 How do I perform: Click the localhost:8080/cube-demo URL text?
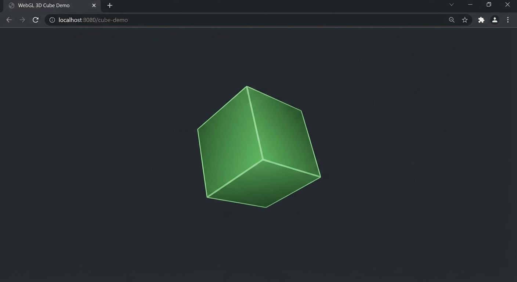[93, 20]
